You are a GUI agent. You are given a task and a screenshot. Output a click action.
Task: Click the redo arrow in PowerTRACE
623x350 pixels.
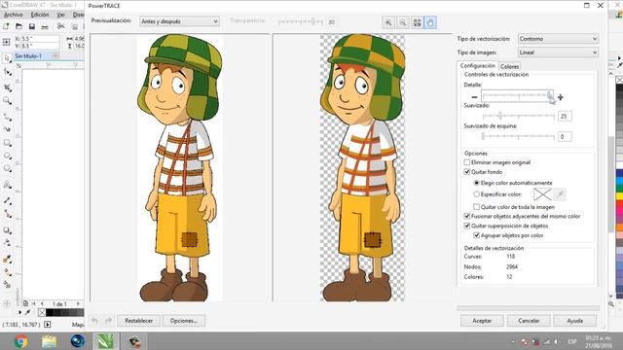coord(108,320)
